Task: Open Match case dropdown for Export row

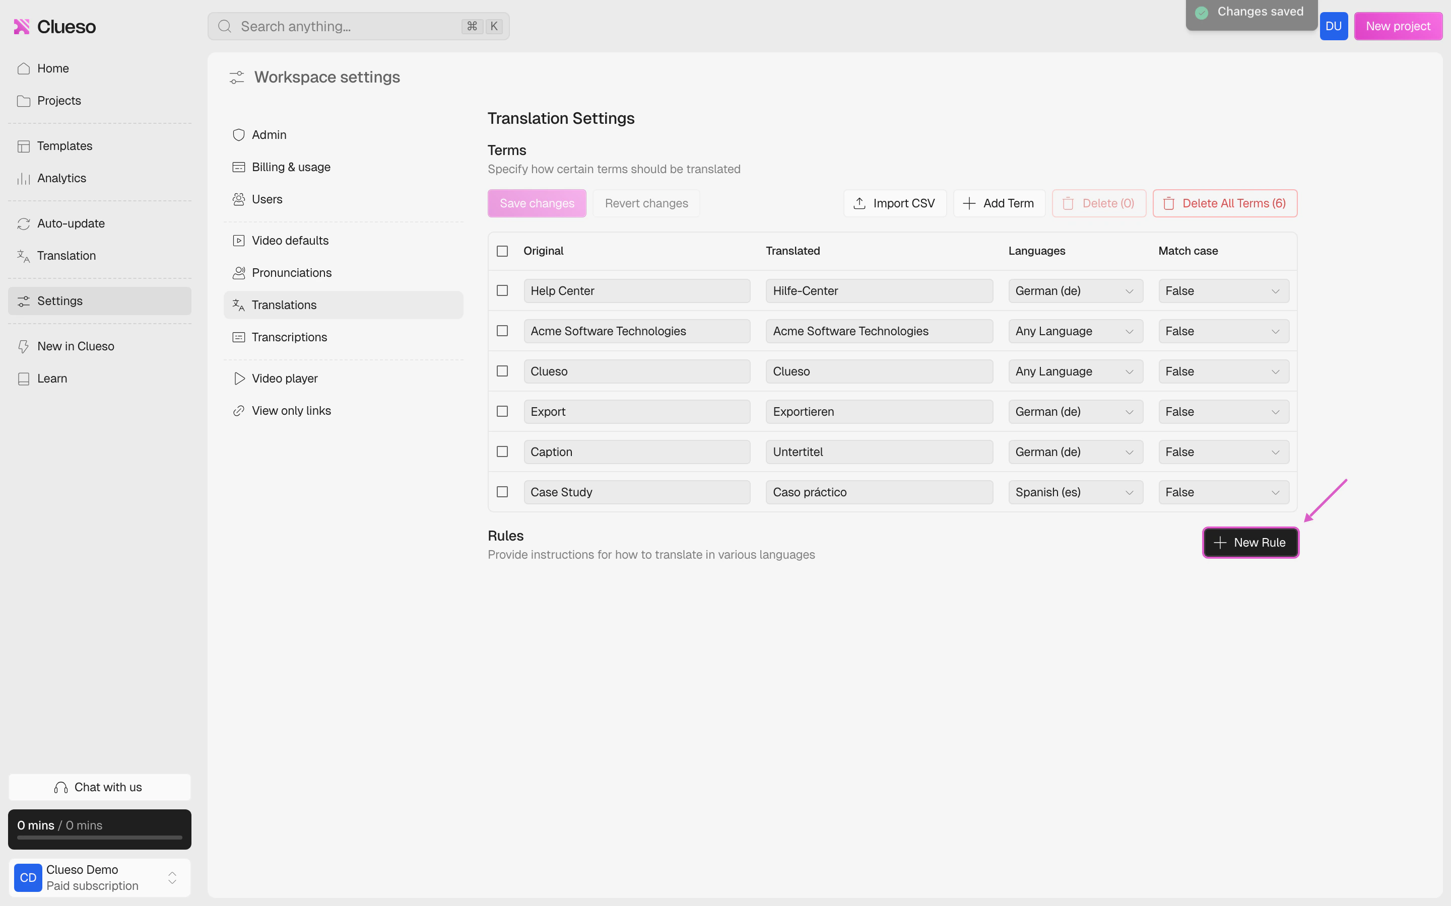Action: [x=1223, y=411]
